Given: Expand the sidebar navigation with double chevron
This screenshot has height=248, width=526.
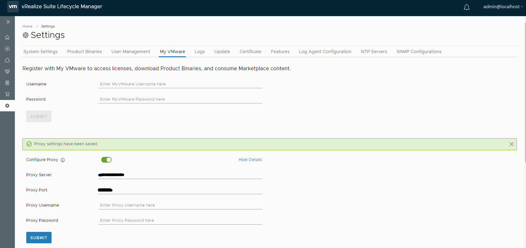Looking at the screenshot, I should pos(8,22).
